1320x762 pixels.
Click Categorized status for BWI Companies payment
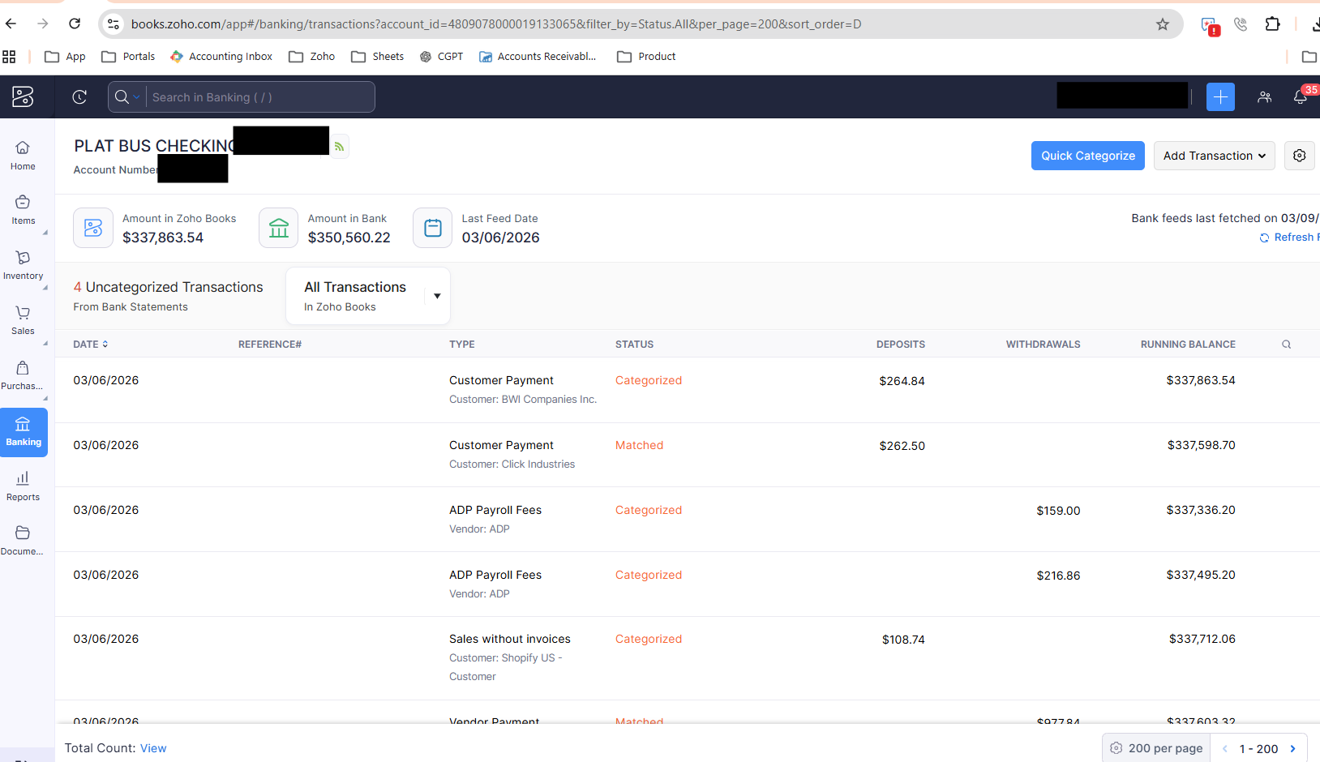tap(649, 380)
